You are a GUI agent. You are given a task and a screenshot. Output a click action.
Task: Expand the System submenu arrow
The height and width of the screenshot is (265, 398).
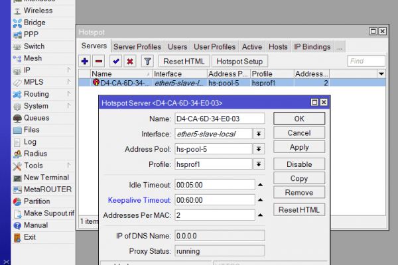click(x=69, y=105)
